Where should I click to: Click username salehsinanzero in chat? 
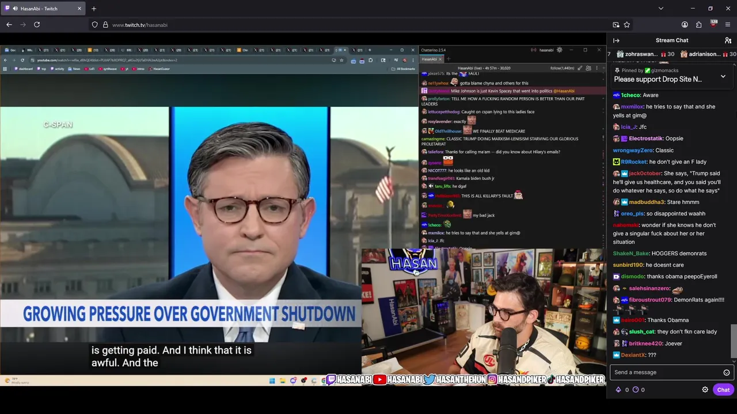pos(649,289)
